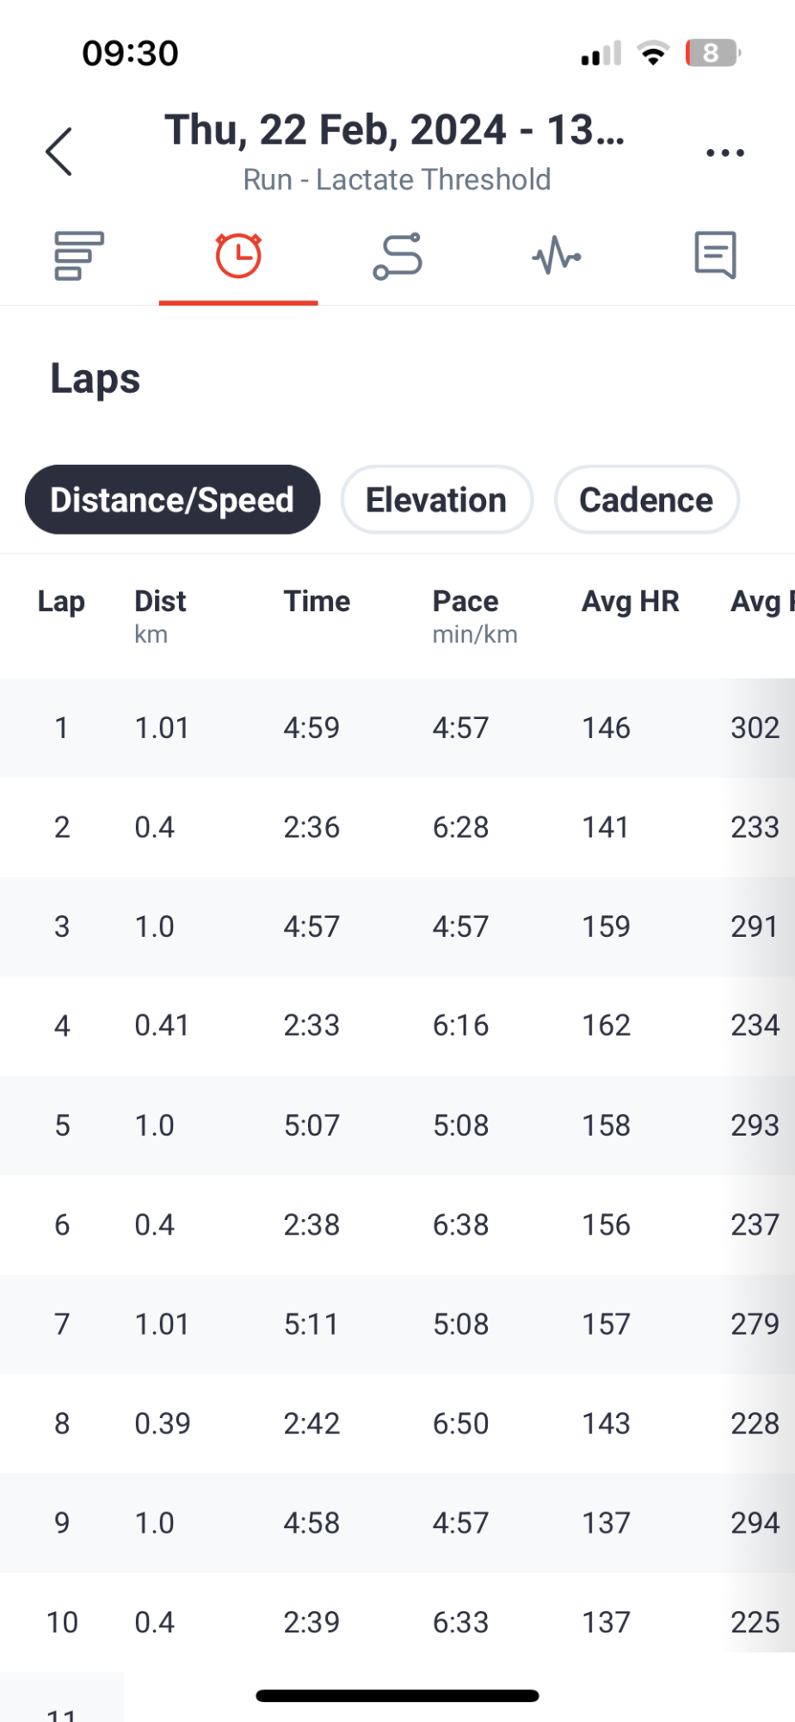This screenshot has width=795, height=1722.
Task: Tap the Dist km column header
Action: click(160, 616)
